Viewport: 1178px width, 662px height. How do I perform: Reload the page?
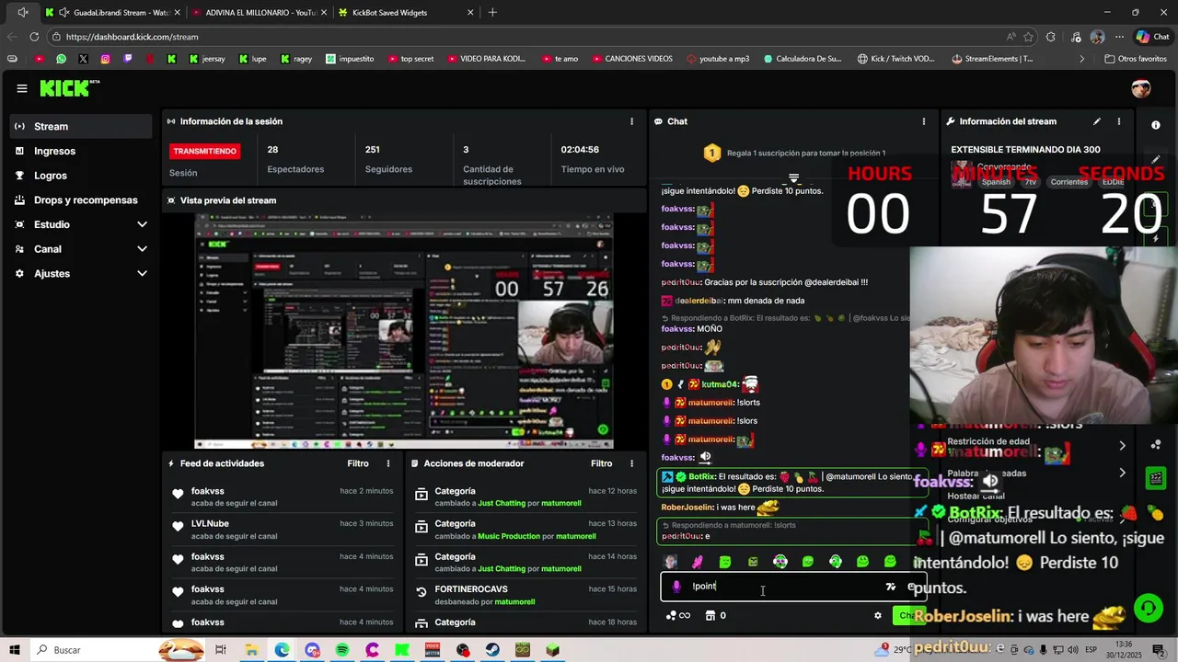[x=34, y=37]
